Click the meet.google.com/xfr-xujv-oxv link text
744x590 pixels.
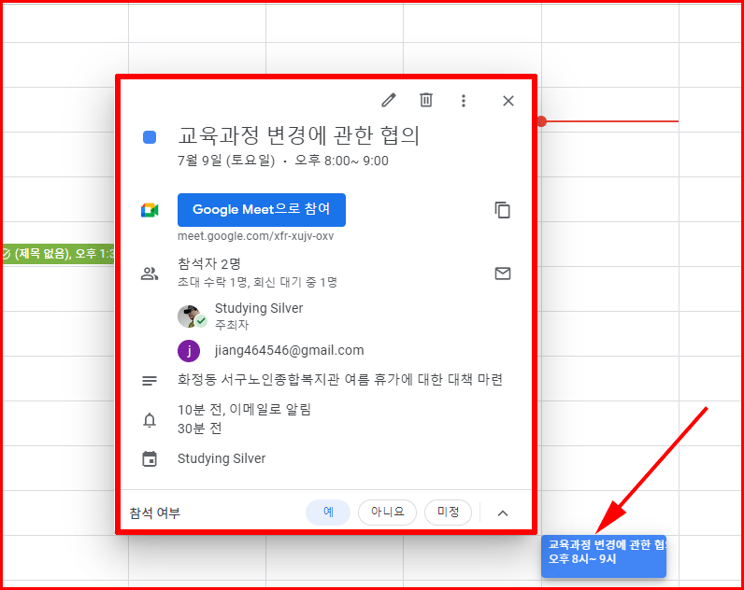[x=255, y=236]
